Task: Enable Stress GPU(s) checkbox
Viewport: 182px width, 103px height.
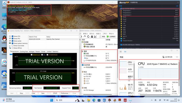Action: point(12,48)
